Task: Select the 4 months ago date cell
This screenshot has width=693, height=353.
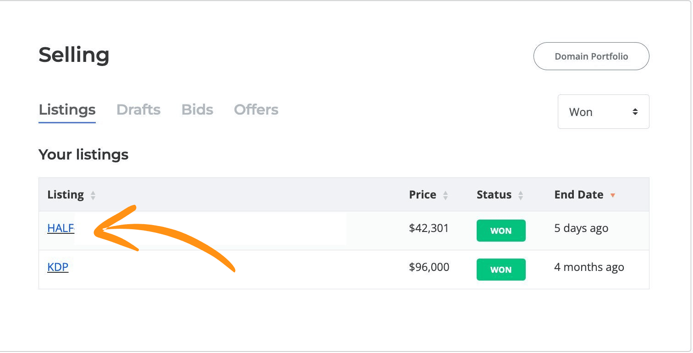Action: (x=589, y=267)
